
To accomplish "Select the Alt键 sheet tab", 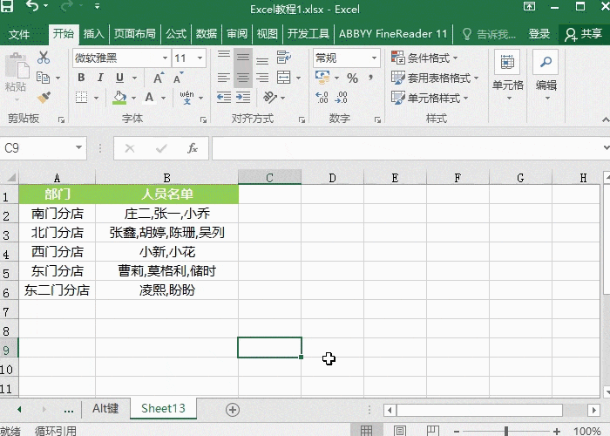I will 105,408.
